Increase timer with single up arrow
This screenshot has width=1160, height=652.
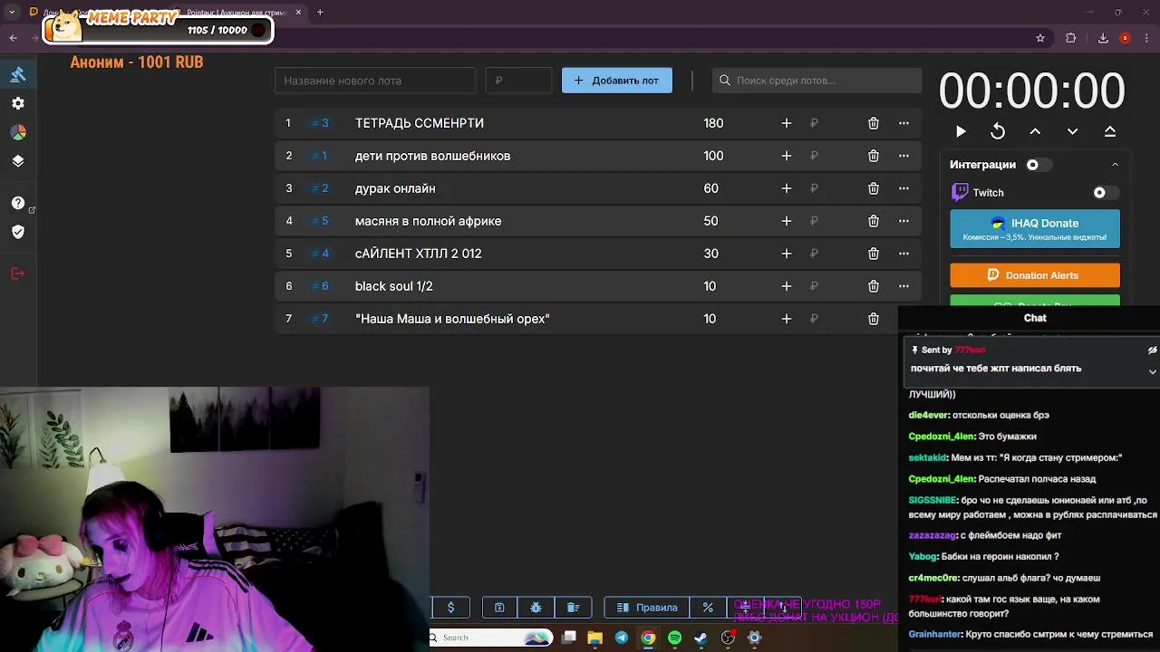1035,131
